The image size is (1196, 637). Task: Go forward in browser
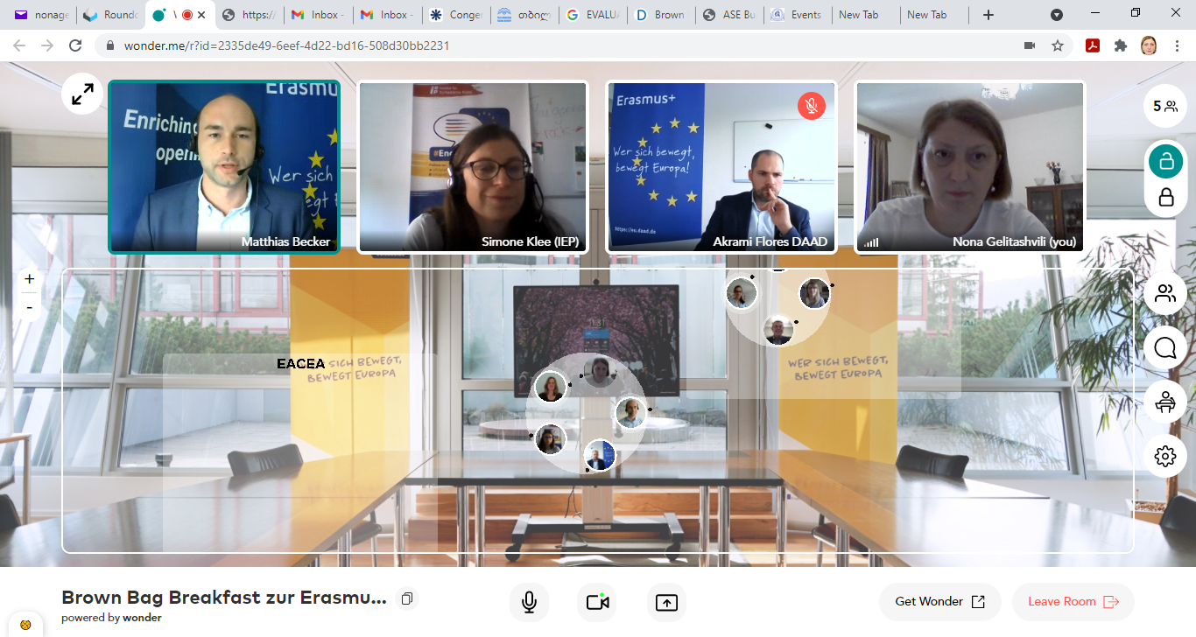[x=47, y=45]
